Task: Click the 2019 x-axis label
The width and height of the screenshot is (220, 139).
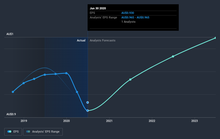Action: tap(24, 121)
